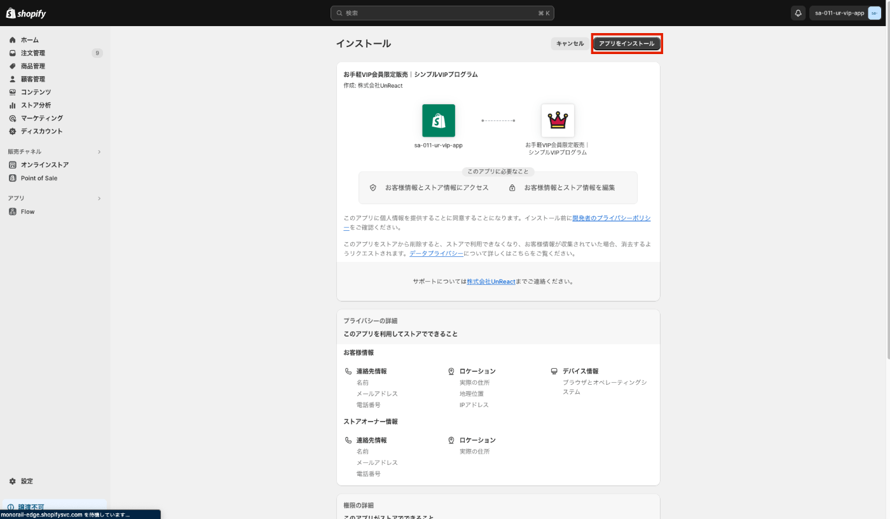Click the 9 orders badge
Image resolution: width=890 pixels, height=519 pixels.
click(97, 53)
